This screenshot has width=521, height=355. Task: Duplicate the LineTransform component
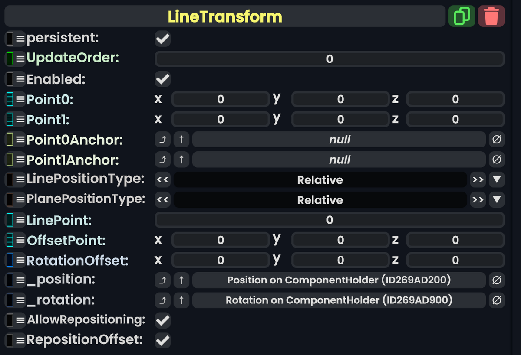click(x=462, y=16)
